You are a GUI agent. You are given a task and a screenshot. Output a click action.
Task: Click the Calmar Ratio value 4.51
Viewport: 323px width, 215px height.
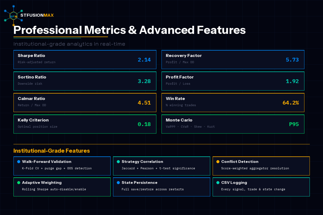click(x=144, y=103)
